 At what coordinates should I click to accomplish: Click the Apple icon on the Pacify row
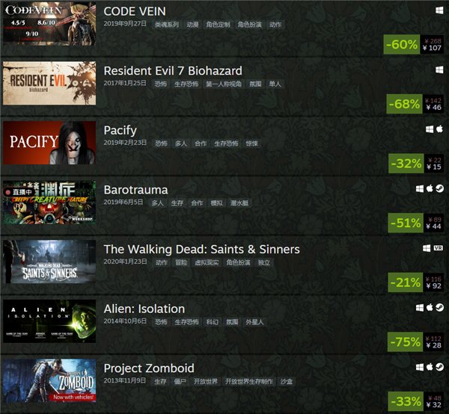pyautogui.click(x=439, y=129)
